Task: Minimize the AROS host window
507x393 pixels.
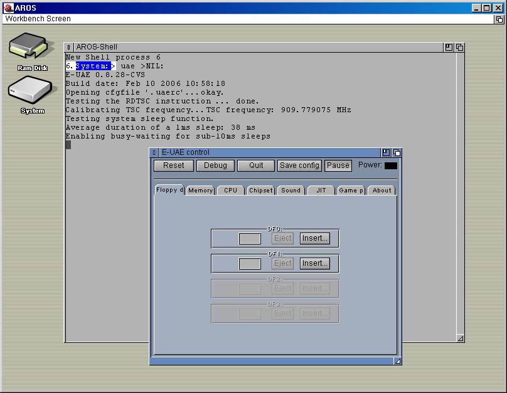Action: (x=476, y=8)
